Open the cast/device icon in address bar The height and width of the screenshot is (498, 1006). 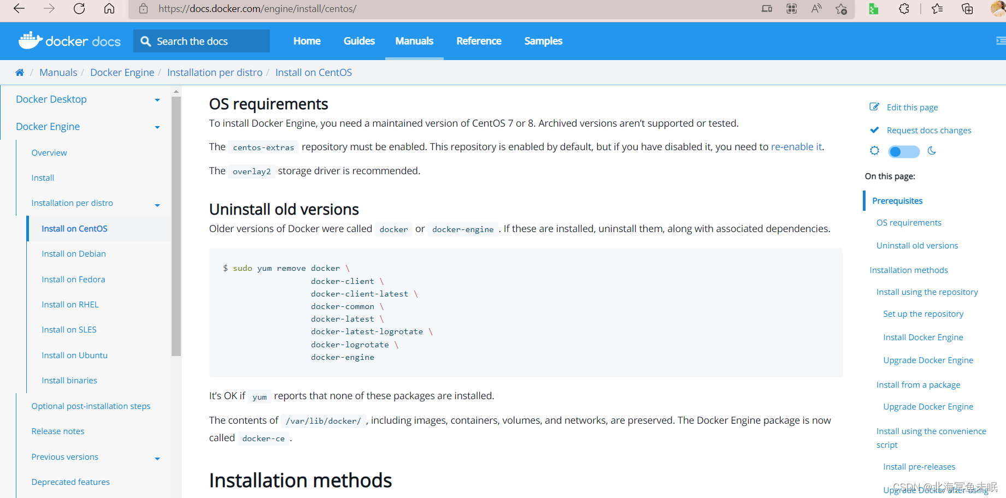[x=767, y=9]
